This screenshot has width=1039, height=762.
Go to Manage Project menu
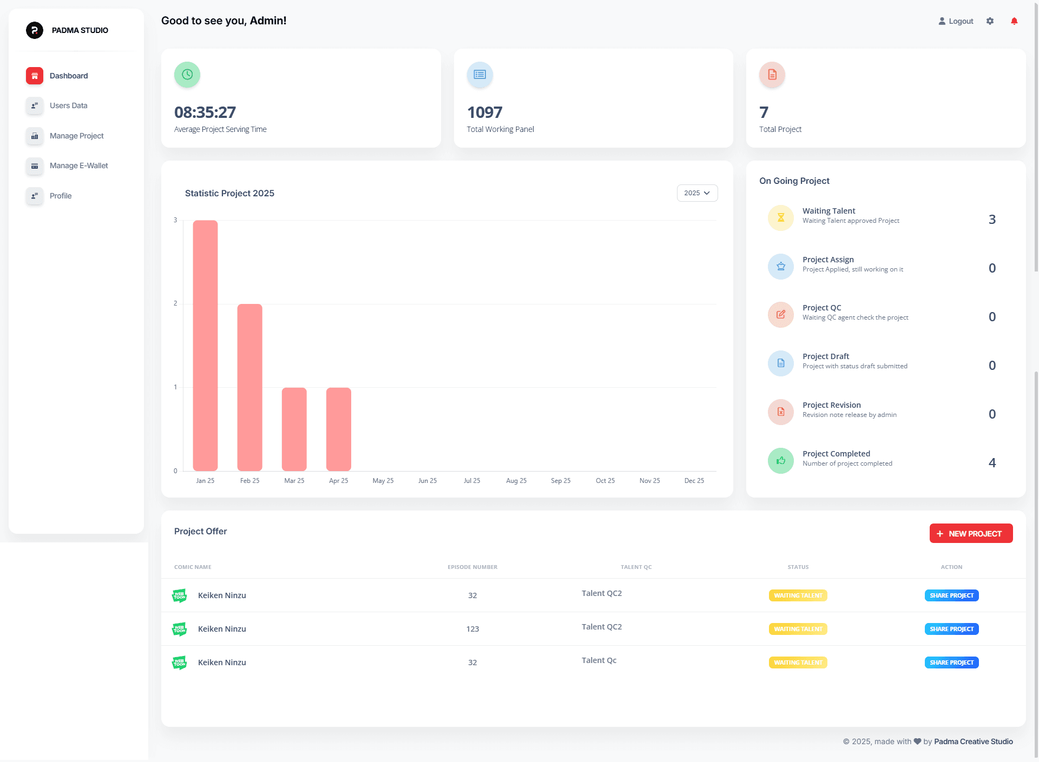tap(76, 136)
